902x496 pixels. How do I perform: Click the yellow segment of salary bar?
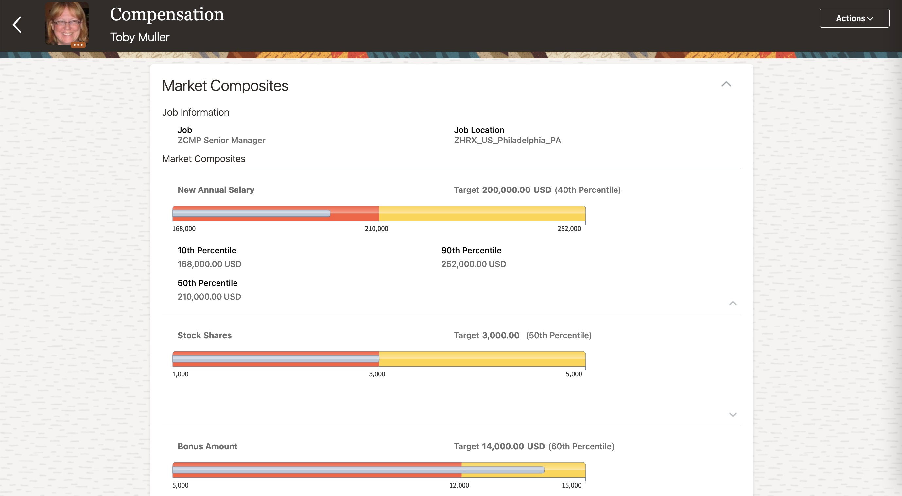pyautogui.click(x=481, y=213)
